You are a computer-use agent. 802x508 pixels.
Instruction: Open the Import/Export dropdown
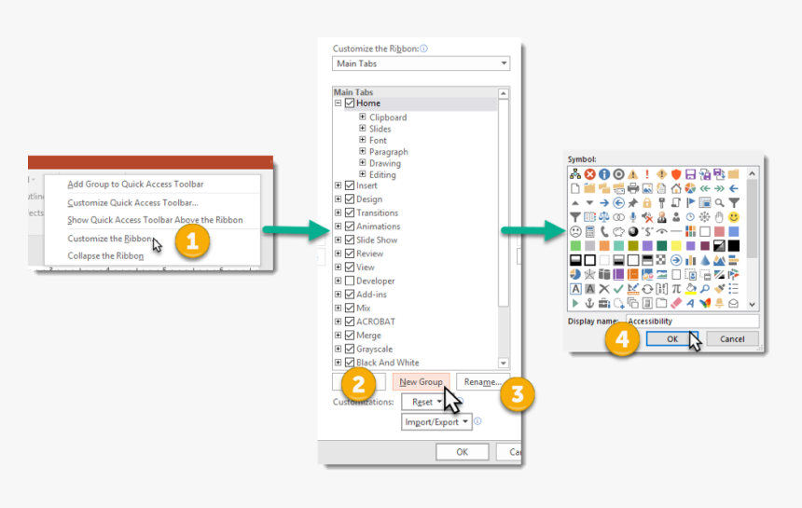click(x=436, y=422)
